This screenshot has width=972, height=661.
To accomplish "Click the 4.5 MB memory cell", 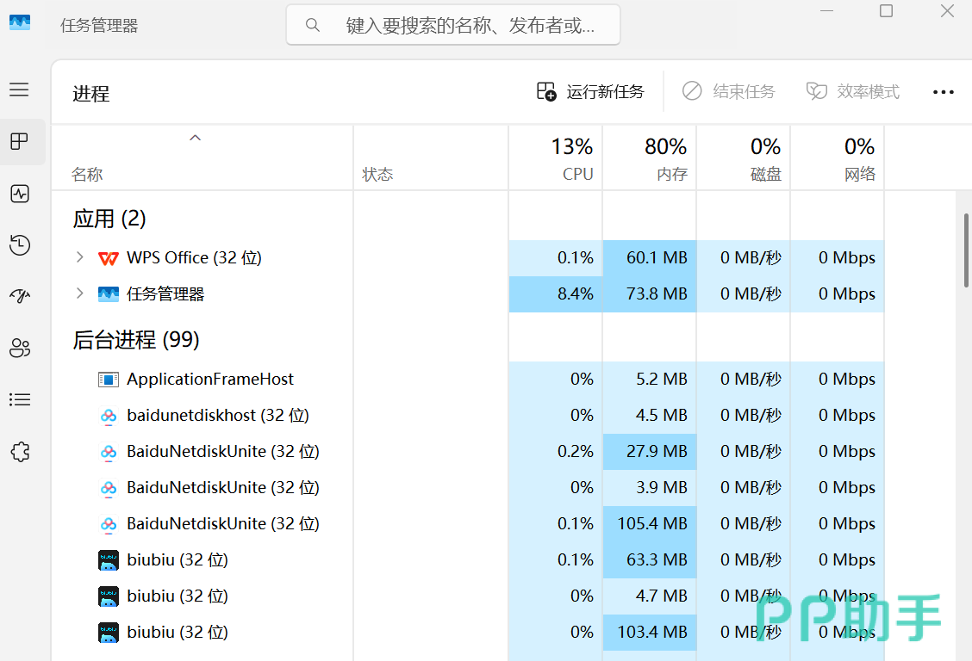I will click(x=649, y=416).
